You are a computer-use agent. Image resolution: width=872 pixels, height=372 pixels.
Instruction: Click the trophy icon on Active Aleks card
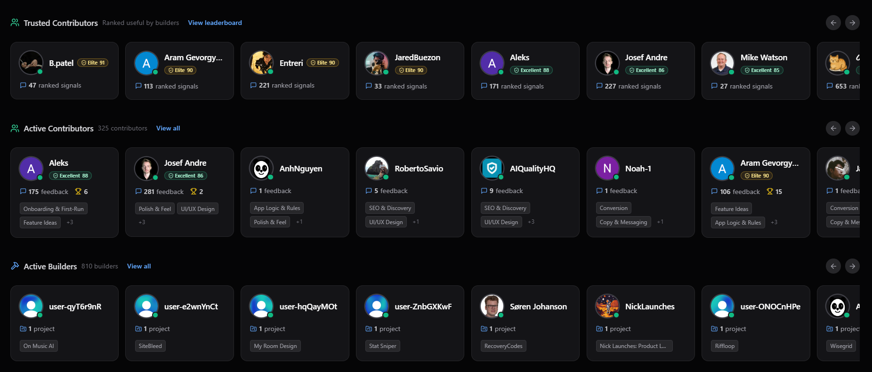click(78, 192)
